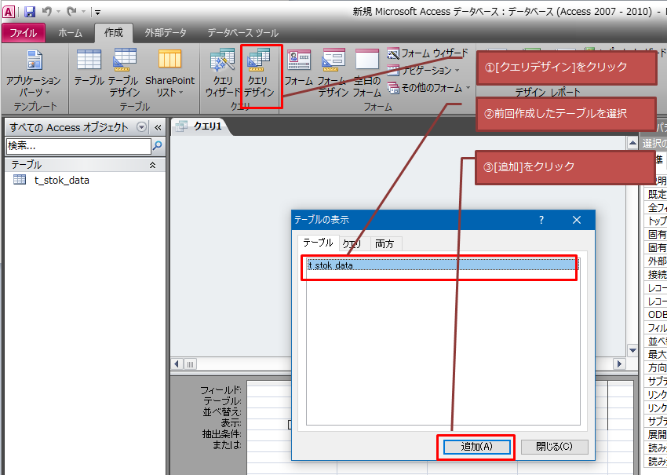Viewport: 667px width, 475px height.
Task: Click the Undo arrow icon in the title bar
Action: pos(47,12)
